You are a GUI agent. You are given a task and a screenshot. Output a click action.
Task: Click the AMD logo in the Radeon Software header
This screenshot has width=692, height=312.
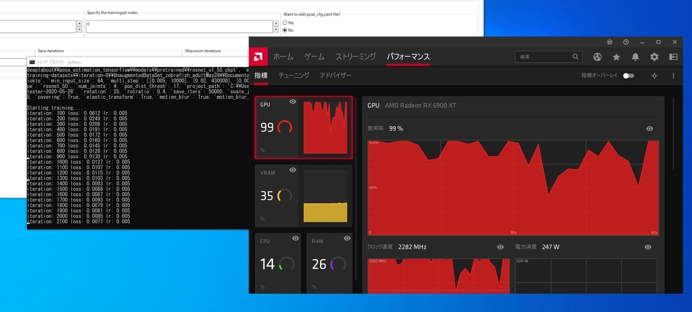tap(257, 57)
